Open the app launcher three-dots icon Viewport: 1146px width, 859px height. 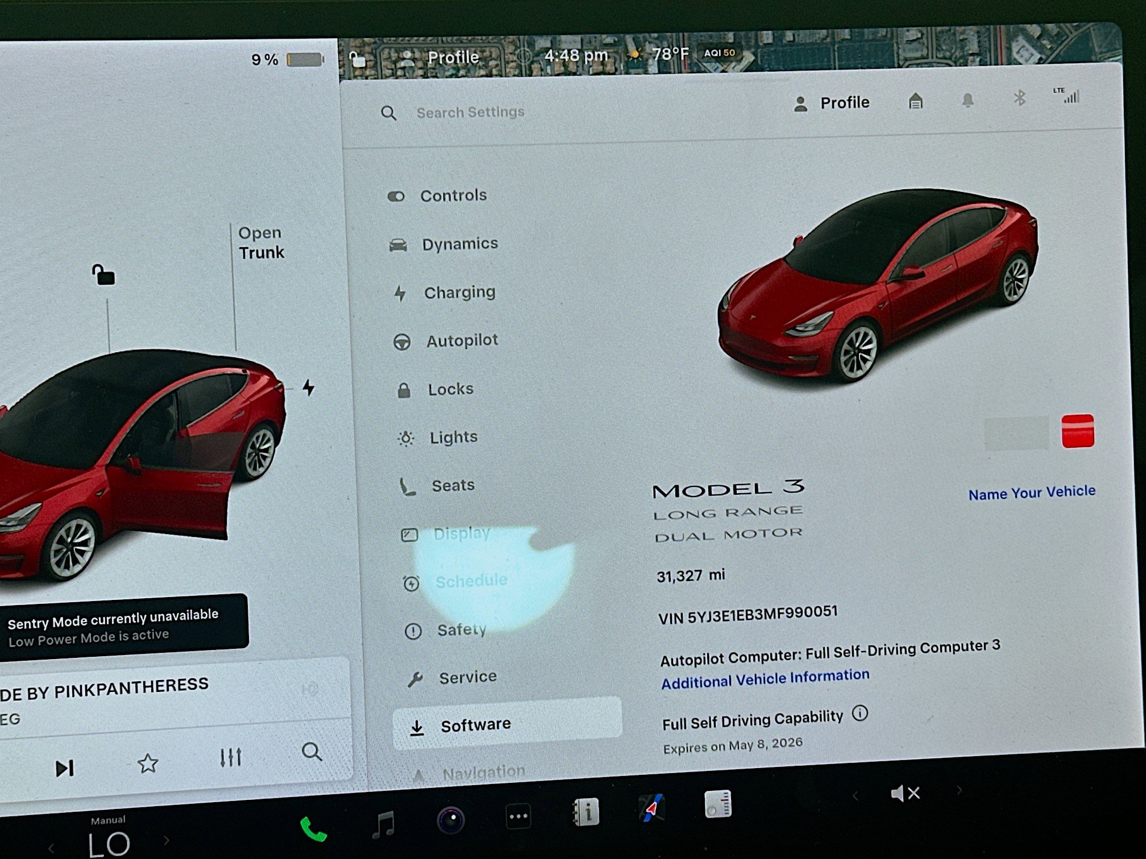tap(518, 816)
